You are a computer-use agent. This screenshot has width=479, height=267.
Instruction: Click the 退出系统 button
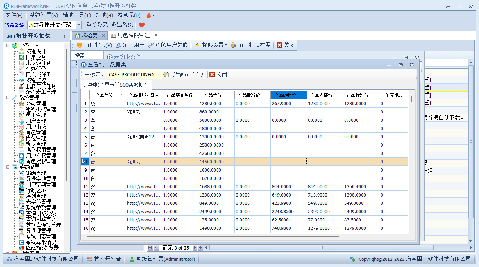click(x=122, y=25)
